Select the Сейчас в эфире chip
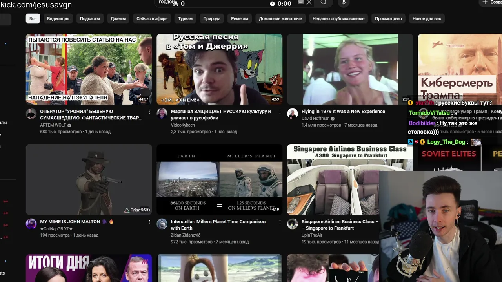 tap(152, 18)
